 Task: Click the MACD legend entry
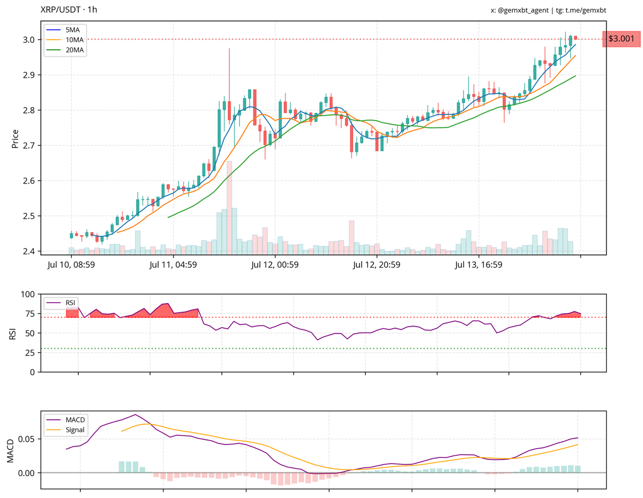coord(66,419)
